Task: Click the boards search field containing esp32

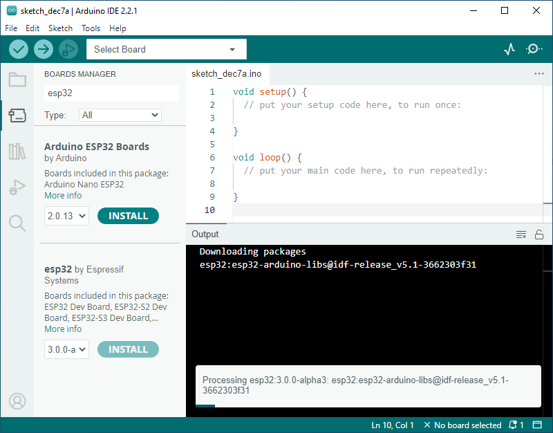Action: 111,93
